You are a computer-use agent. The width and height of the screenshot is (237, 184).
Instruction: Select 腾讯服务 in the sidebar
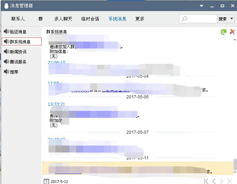21,62
